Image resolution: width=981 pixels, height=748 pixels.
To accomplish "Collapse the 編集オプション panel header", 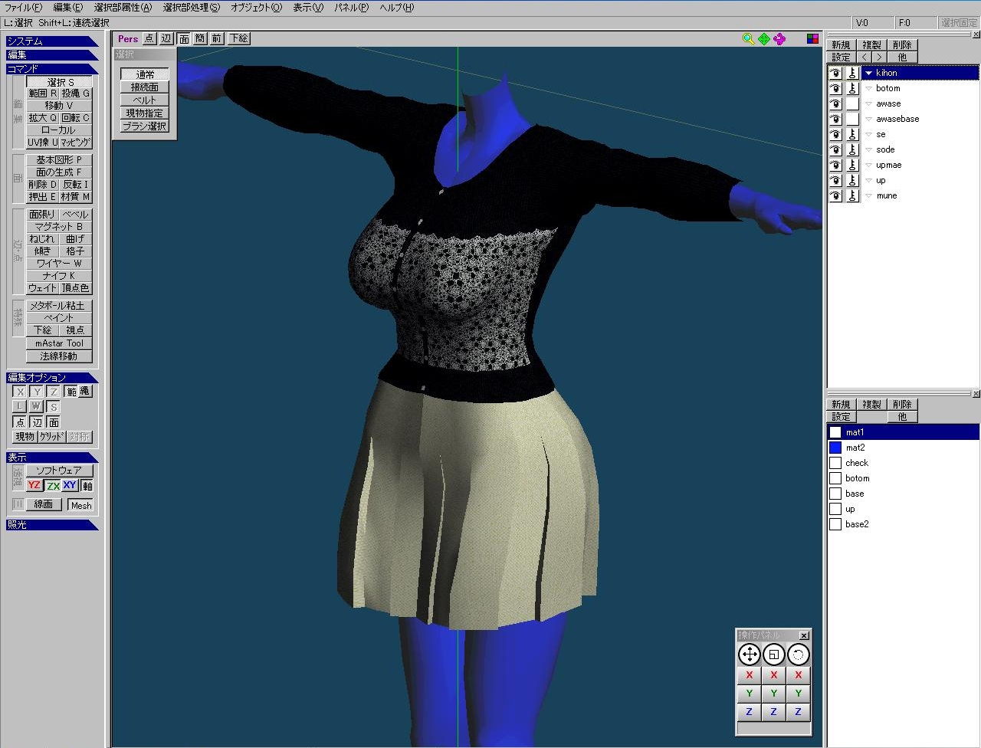I will coord(51,378).
